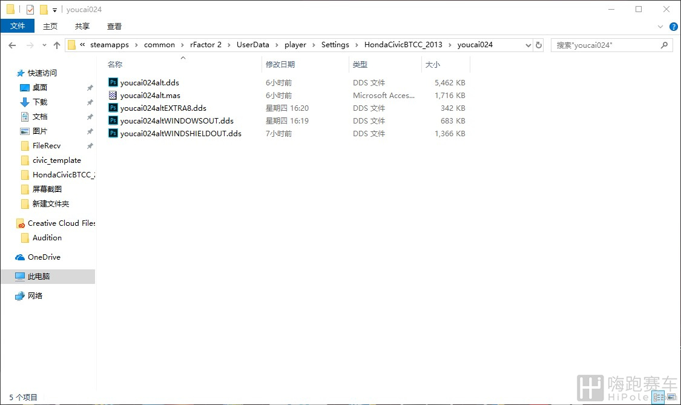Image resolution: width=681 pixels, height=405 pixels.
Task: Open the 文件 menu tab
Action: pyautogui.click(x=18, y=26)
